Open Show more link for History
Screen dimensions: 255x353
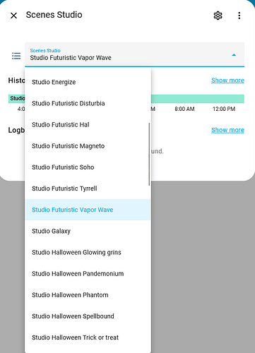click(227, 80)
